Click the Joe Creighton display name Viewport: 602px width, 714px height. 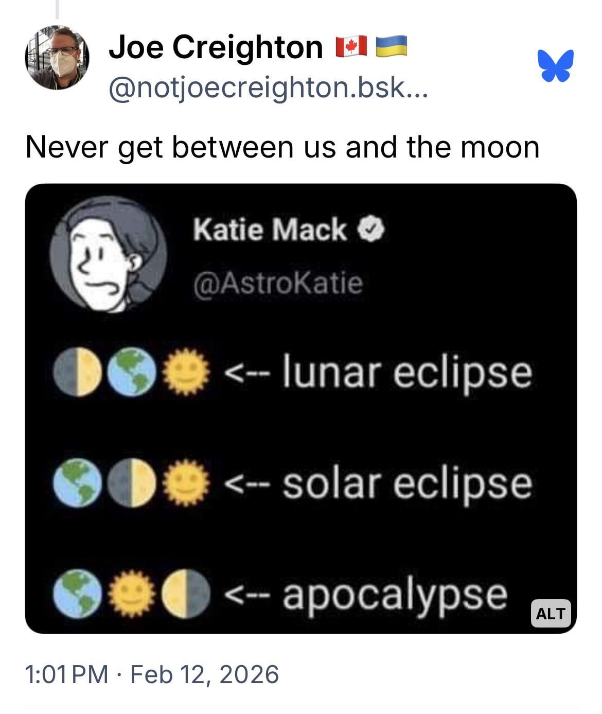tap(216, 47)
